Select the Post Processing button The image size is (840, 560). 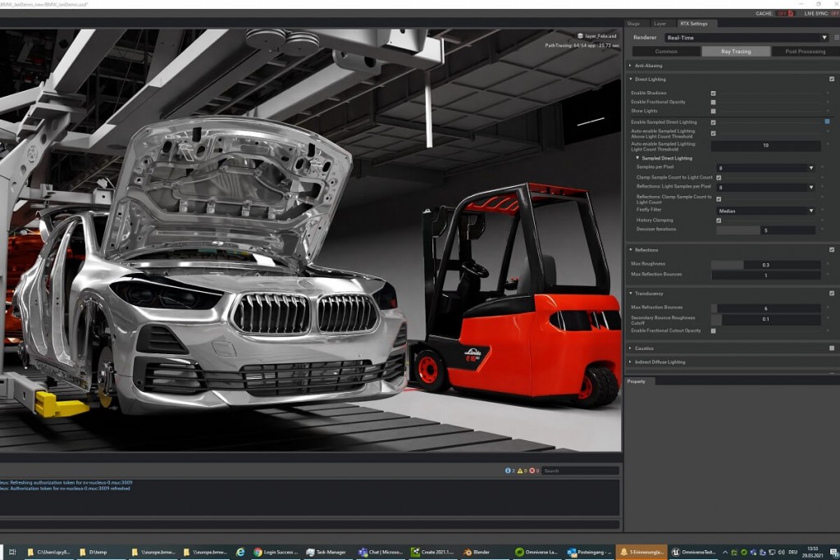[x=805, y=51]
